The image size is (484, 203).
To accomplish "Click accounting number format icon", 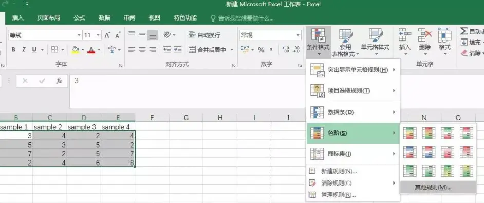I will [245, 50].
